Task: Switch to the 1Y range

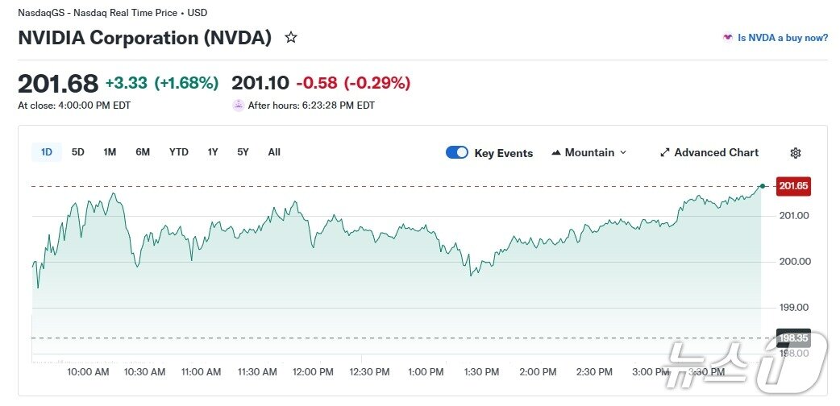Action: (x=213, y=152)
